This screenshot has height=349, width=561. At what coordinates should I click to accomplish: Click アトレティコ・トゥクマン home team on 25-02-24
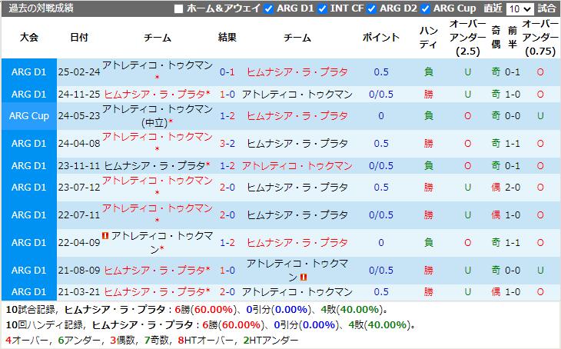[158, 65]
